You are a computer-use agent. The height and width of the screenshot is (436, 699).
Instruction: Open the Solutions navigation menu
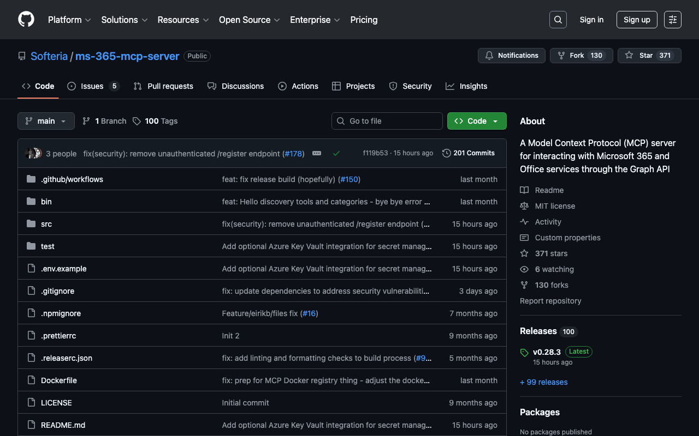124,20
